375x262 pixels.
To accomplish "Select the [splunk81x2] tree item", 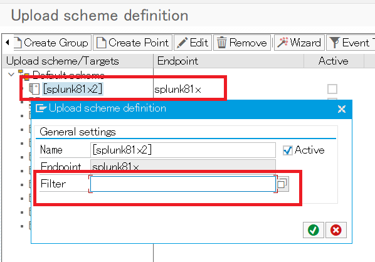I will pos(73,89).
